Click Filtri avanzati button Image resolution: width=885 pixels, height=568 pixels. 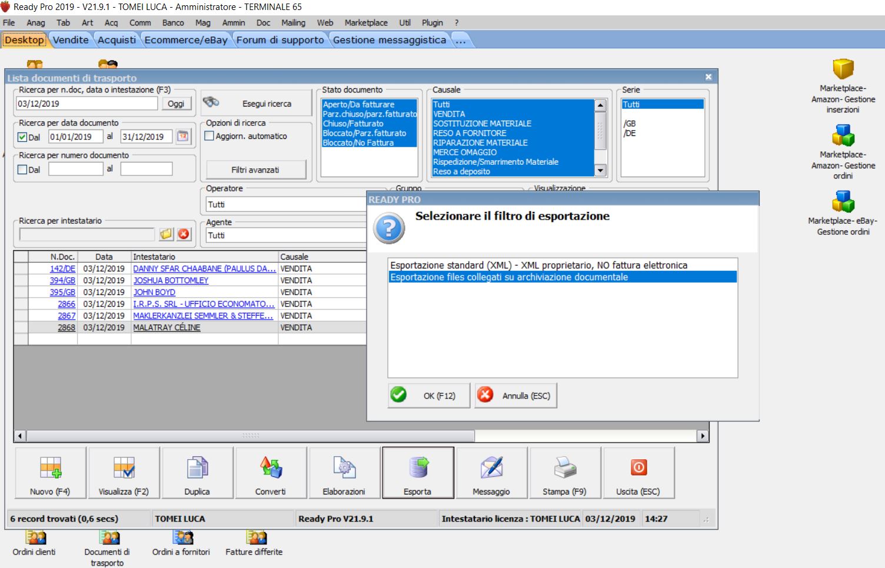coord(255,170)
